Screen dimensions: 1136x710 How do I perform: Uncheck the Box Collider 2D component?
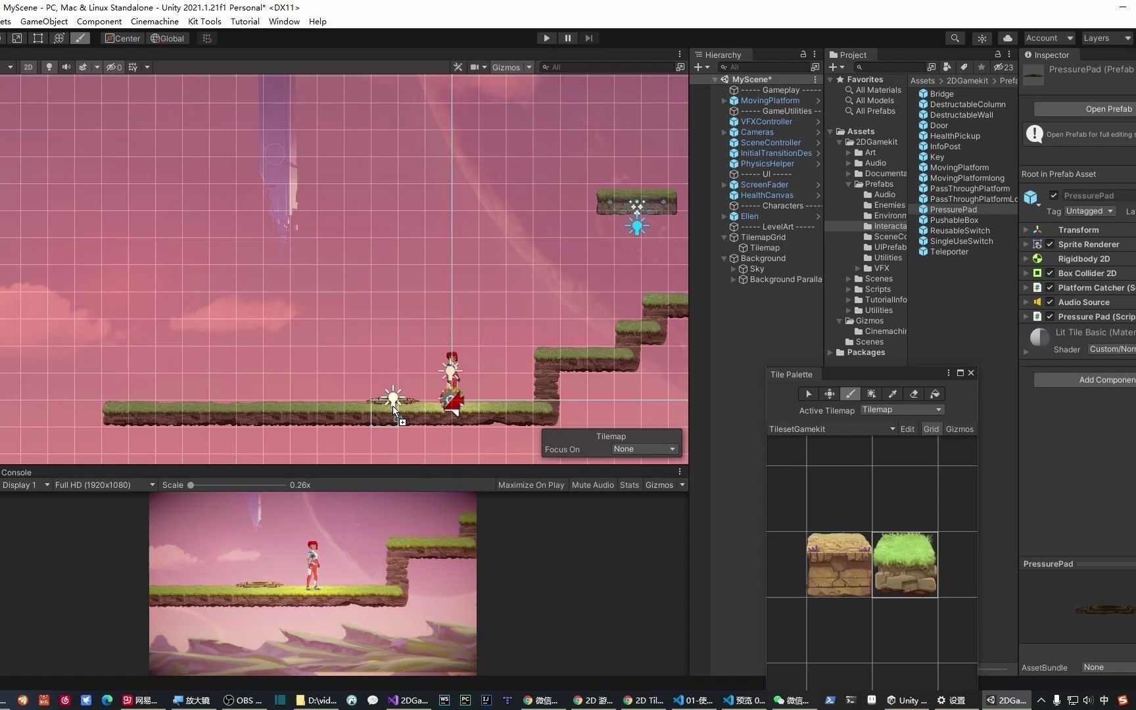pyautogui.click(x=1050, y=273)
